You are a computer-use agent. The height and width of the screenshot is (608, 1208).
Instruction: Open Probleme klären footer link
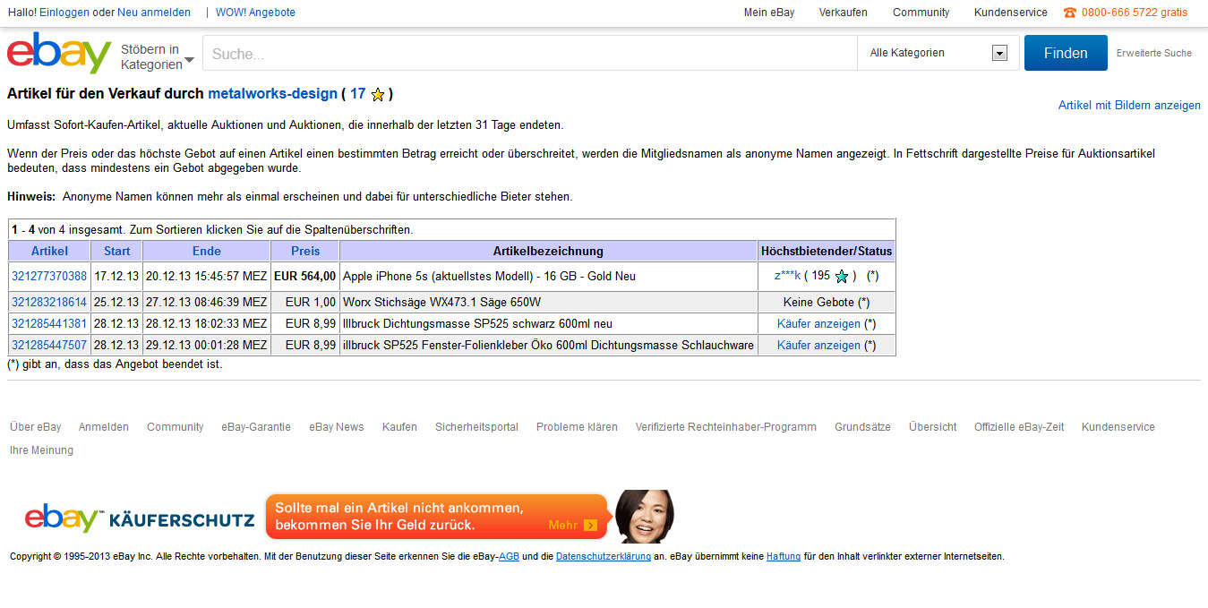click(x=577, y=427)
